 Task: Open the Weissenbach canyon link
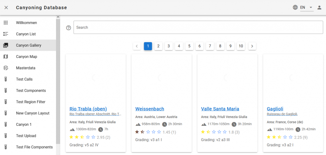coord(150,109)
